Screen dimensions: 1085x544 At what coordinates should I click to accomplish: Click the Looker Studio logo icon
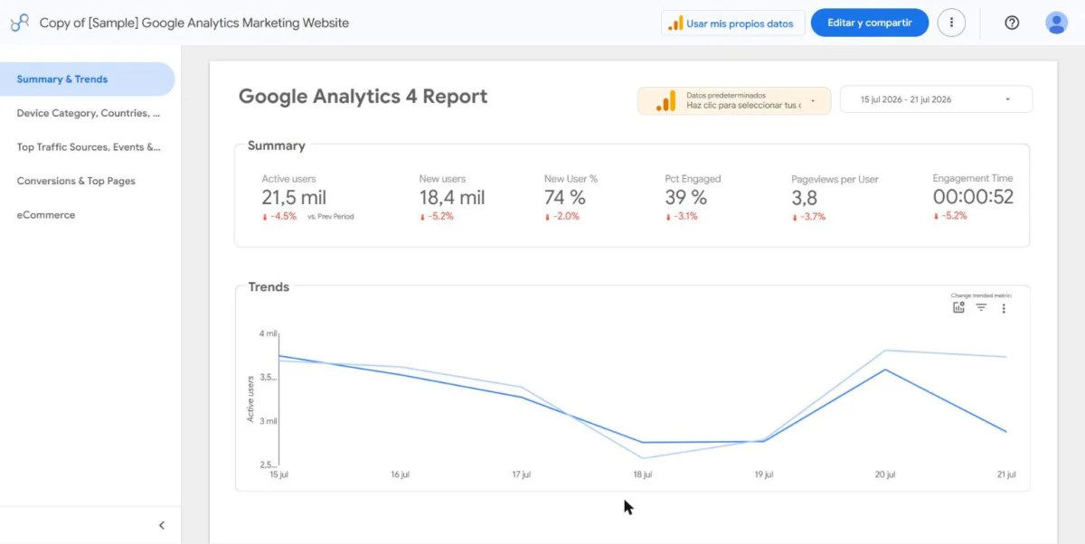(20, 23)
